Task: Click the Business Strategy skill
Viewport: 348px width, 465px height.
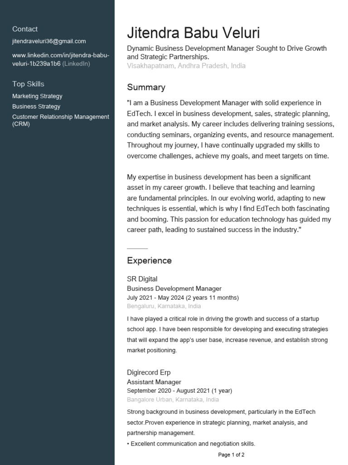Action: pos(36,107)
